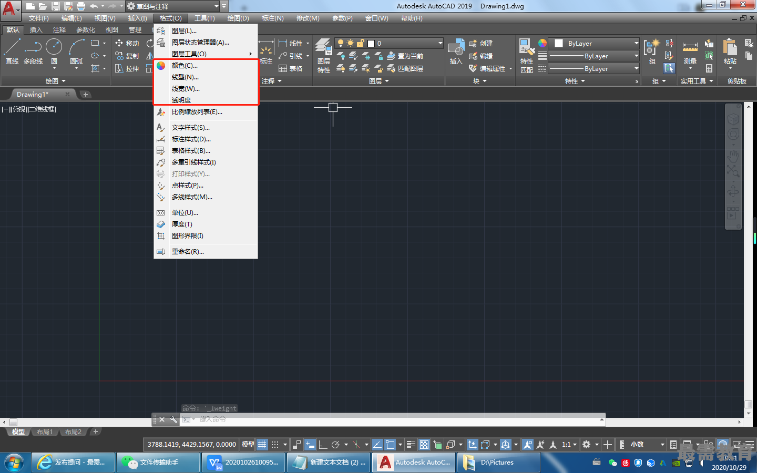Select the Polyline (多段线) tool
Viewport: 757px width, 473px height.
tap(33, 52)
